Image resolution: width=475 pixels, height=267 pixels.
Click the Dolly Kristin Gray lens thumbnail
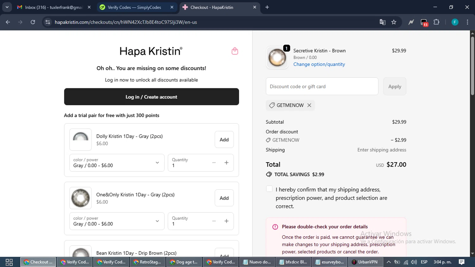click(80, 140)
